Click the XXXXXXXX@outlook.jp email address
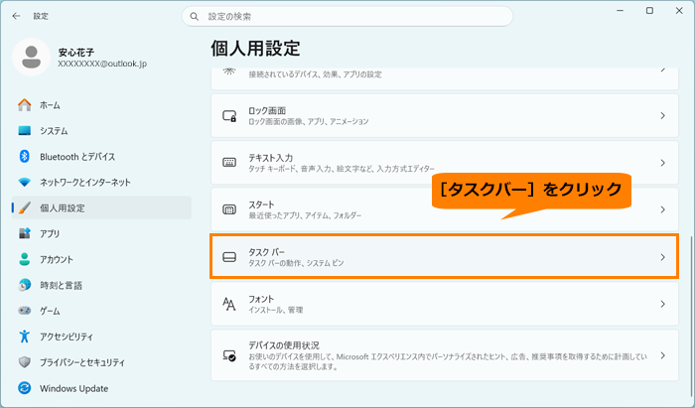Viewport: 695px width, 408px height. pyautogui.click(x=102, y=65)
